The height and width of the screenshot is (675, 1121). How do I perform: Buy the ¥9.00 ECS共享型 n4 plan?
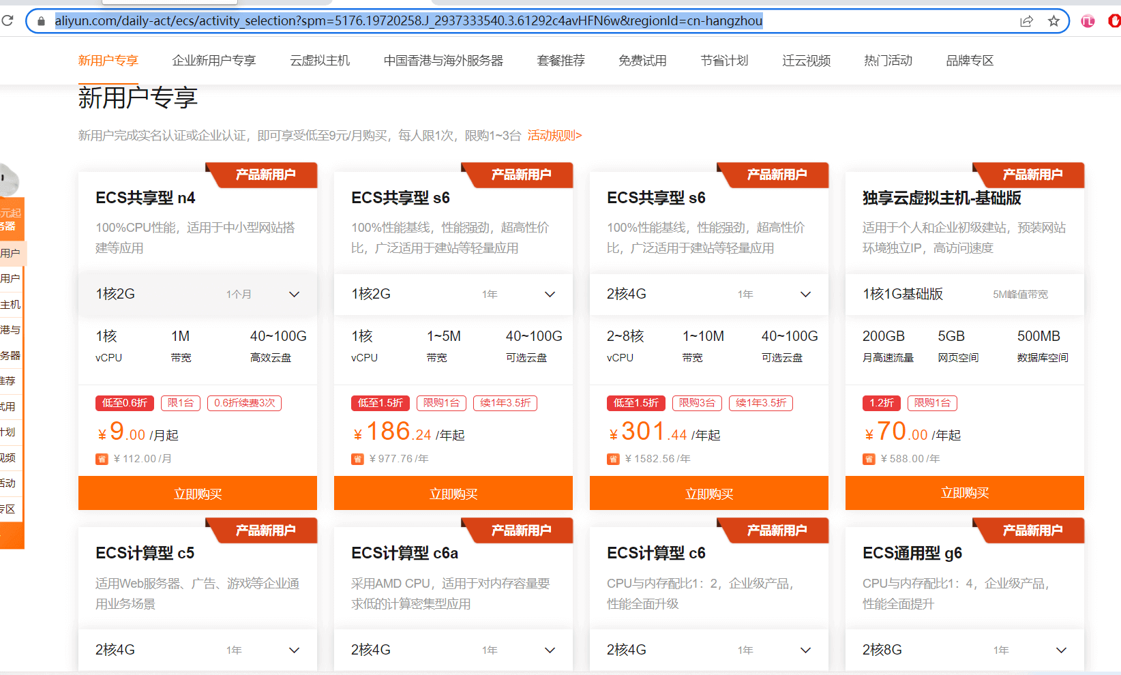pos(198,493)
